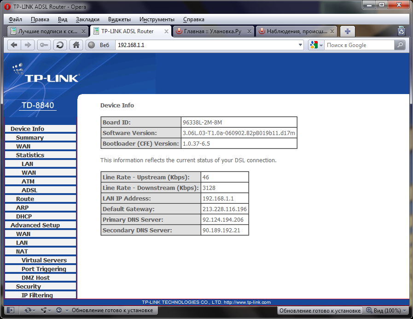413x319 pixels.
Task: Click TD-8840 model link
Action: [x=38, y=105]
